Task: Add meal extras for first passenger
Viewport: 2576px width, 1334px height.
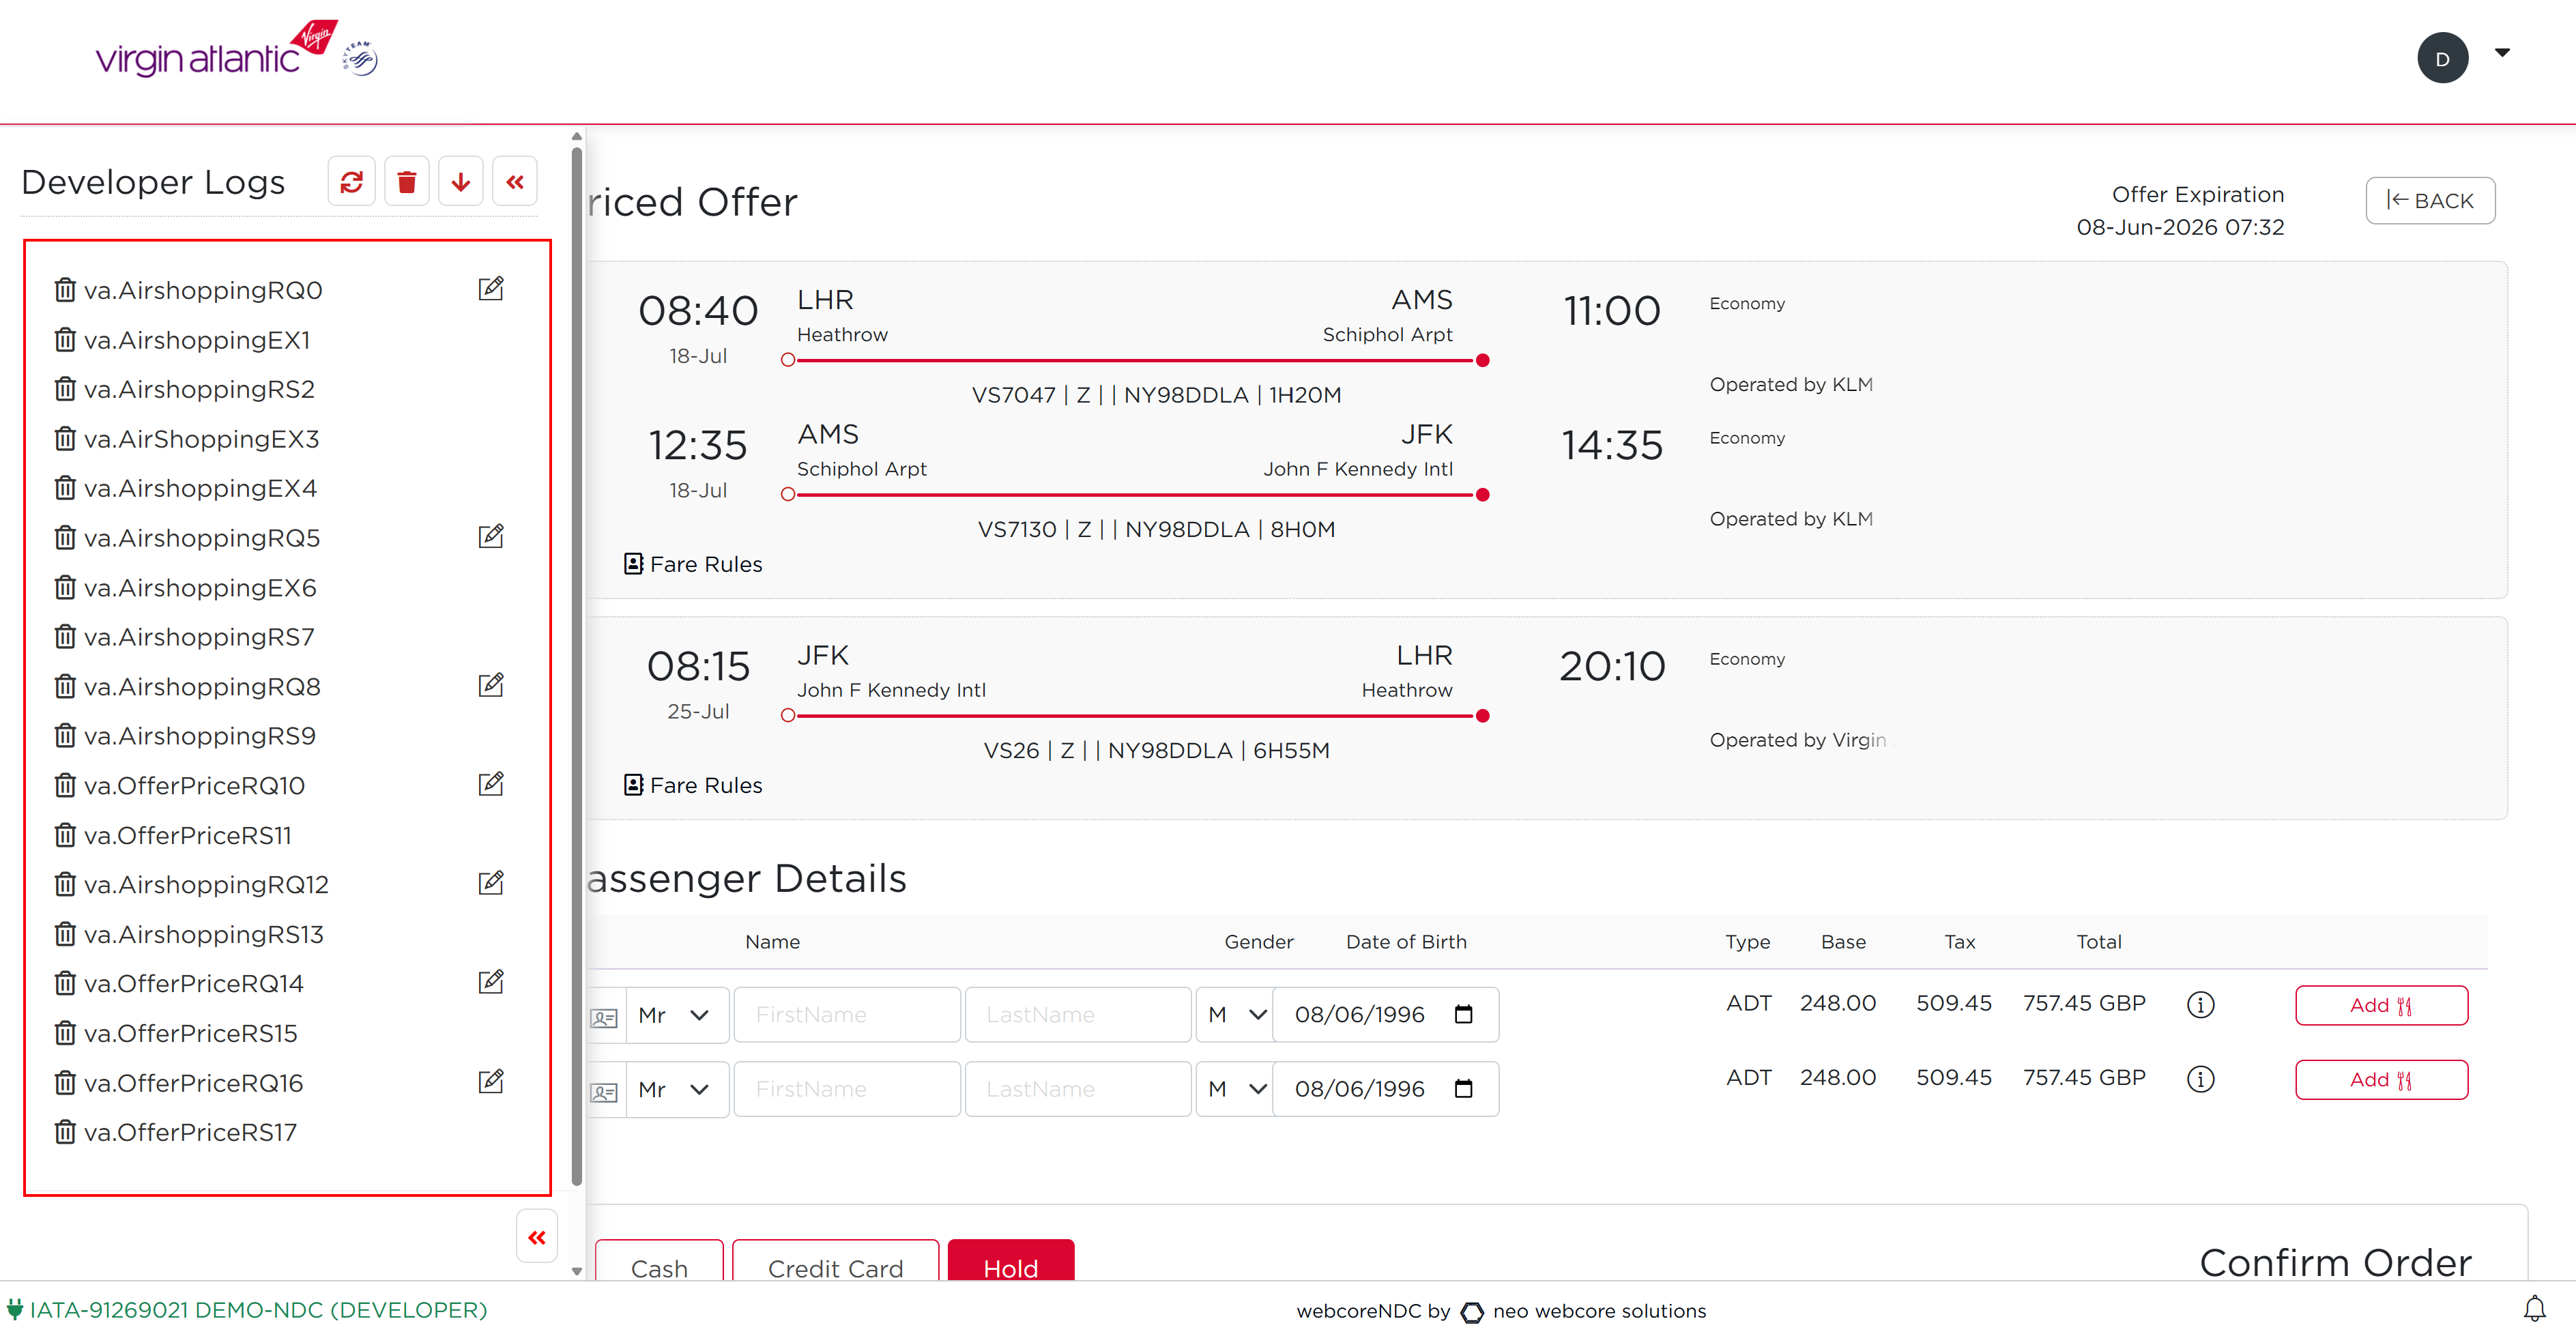Action: 2381,1005
